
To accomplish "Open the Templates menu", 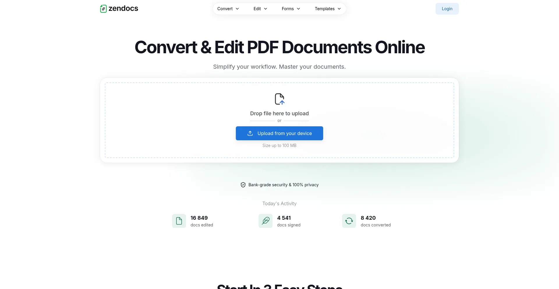I will [328, 9].
